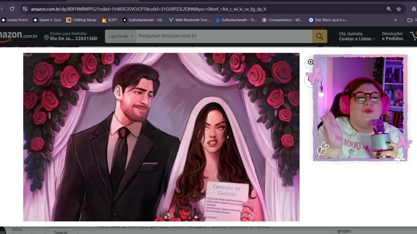Open the wedding couple book cover image

161,137
